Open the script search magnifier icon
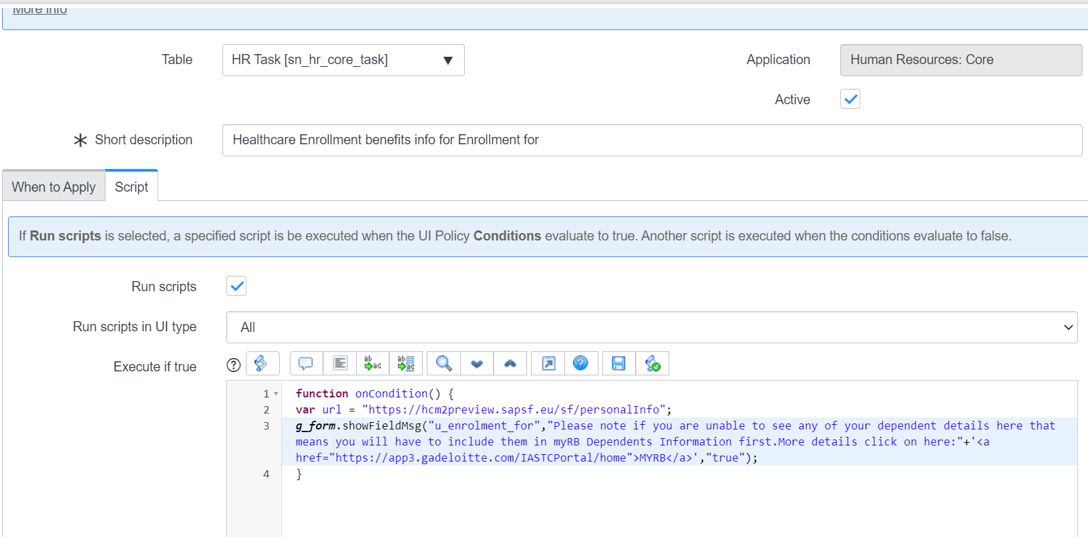The height and width of the screenshot is (537, 1088). pos(443,363)
